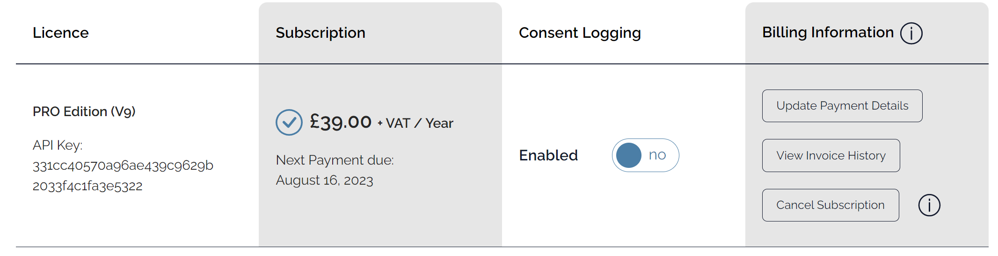Click the '+ VAT / Year' text
The width and height of the screenshot is (998, 256).
pos(415,123)
